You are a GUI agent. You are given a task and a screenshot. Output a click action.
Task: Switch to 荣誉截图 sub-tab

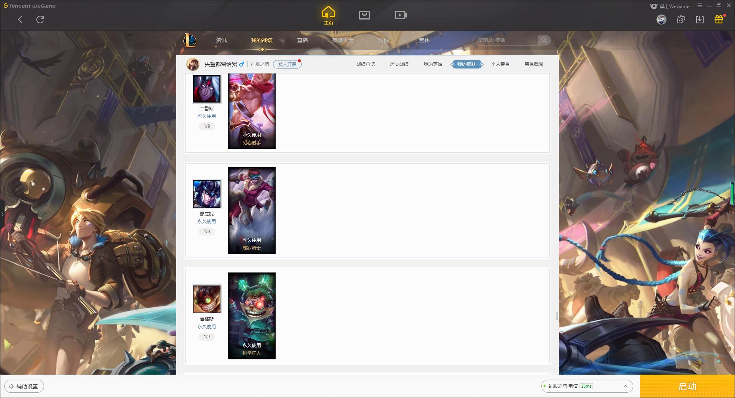pos(534,64)
